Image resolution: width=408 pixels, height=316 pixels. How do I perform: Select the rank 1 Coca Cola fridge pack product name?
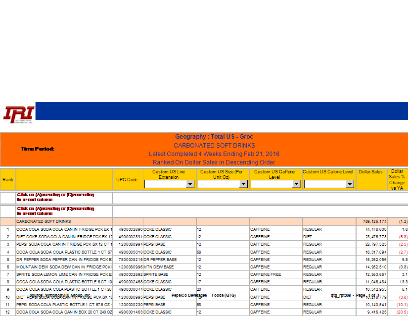[64, 229]
